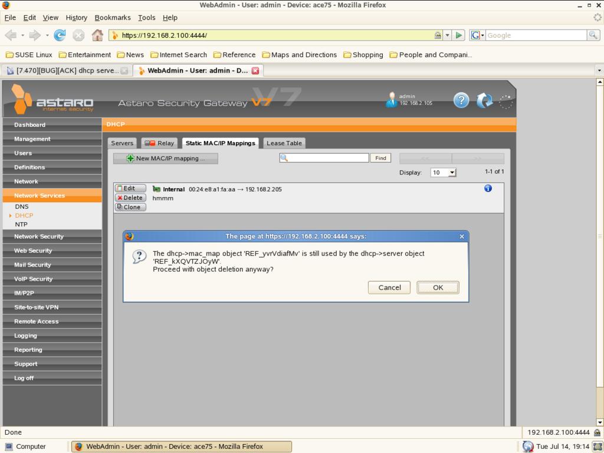This screenshot has width=604, height=453.
Task: Open Management in the sidebar
Action: 52,139
